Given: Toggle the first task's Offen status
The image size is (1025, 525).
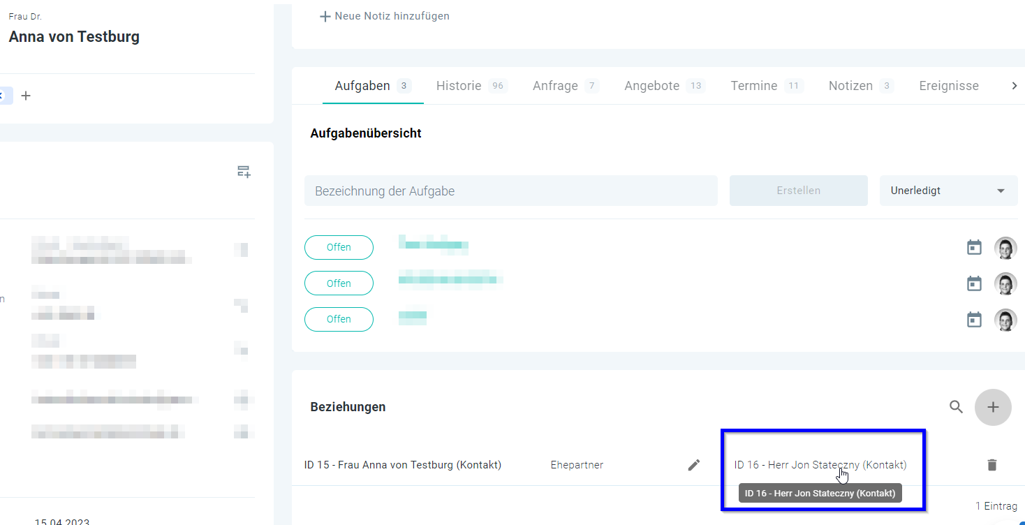Looking at the screenshot, I should [x=339, y=248].
